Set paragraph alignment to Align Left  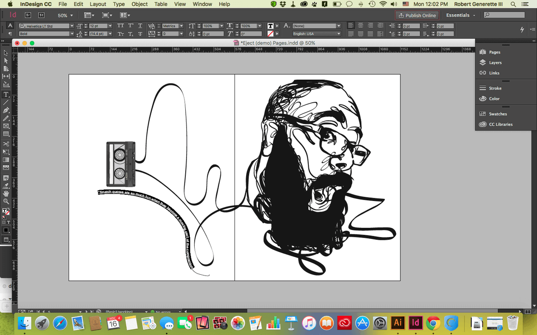(352, 26)
